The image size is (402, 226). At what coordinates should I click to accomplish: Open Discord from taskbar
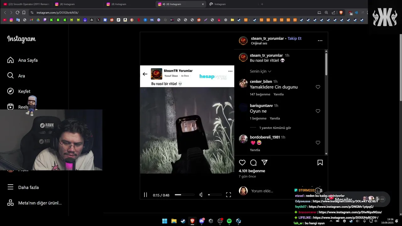pyautogui.click(x=202, y=221)
